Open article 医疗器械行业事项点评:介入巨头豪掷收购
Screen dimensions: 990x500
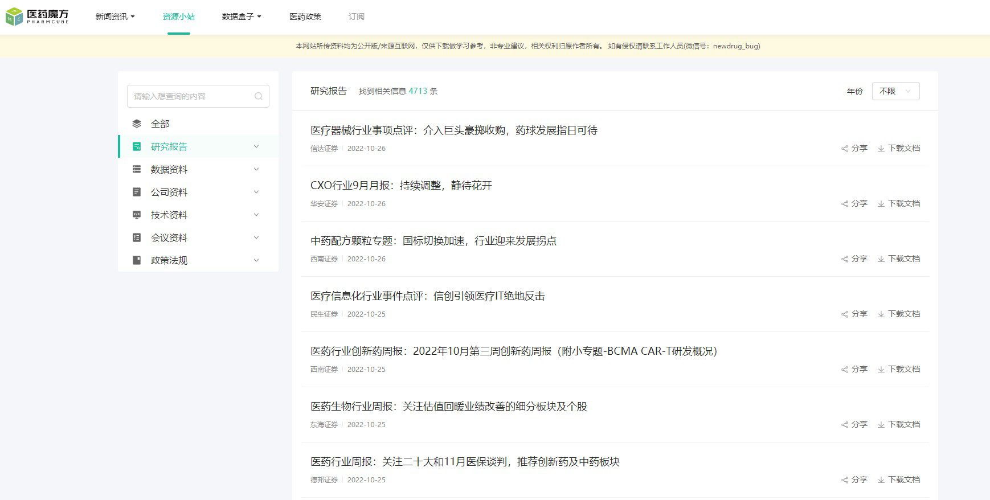click(454, 130)
